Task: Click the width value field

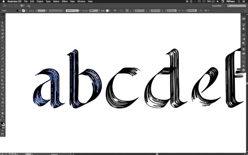Action: 172,11
